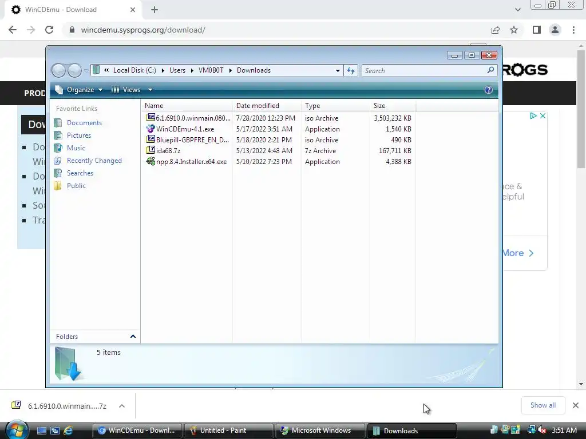586x439 pixels.
Task: Click Switch between windows Quick Launch icon
Action: coord(55,430)
